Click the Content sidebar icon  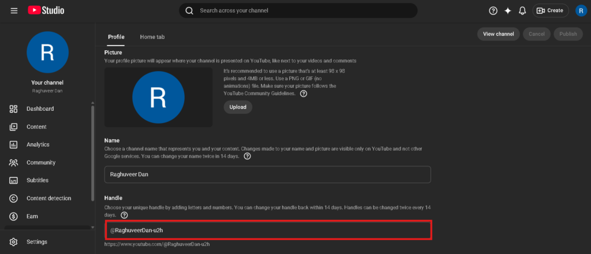click(14, 127)
